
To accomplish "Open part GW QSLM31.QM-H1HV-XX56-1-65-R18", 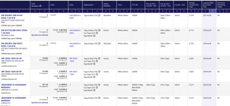I will (12, 17).
